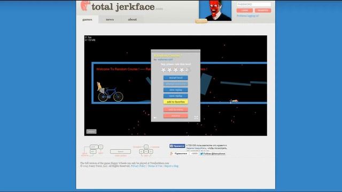
Task: Open the Report a Bug link
Action: click(171, 166)
